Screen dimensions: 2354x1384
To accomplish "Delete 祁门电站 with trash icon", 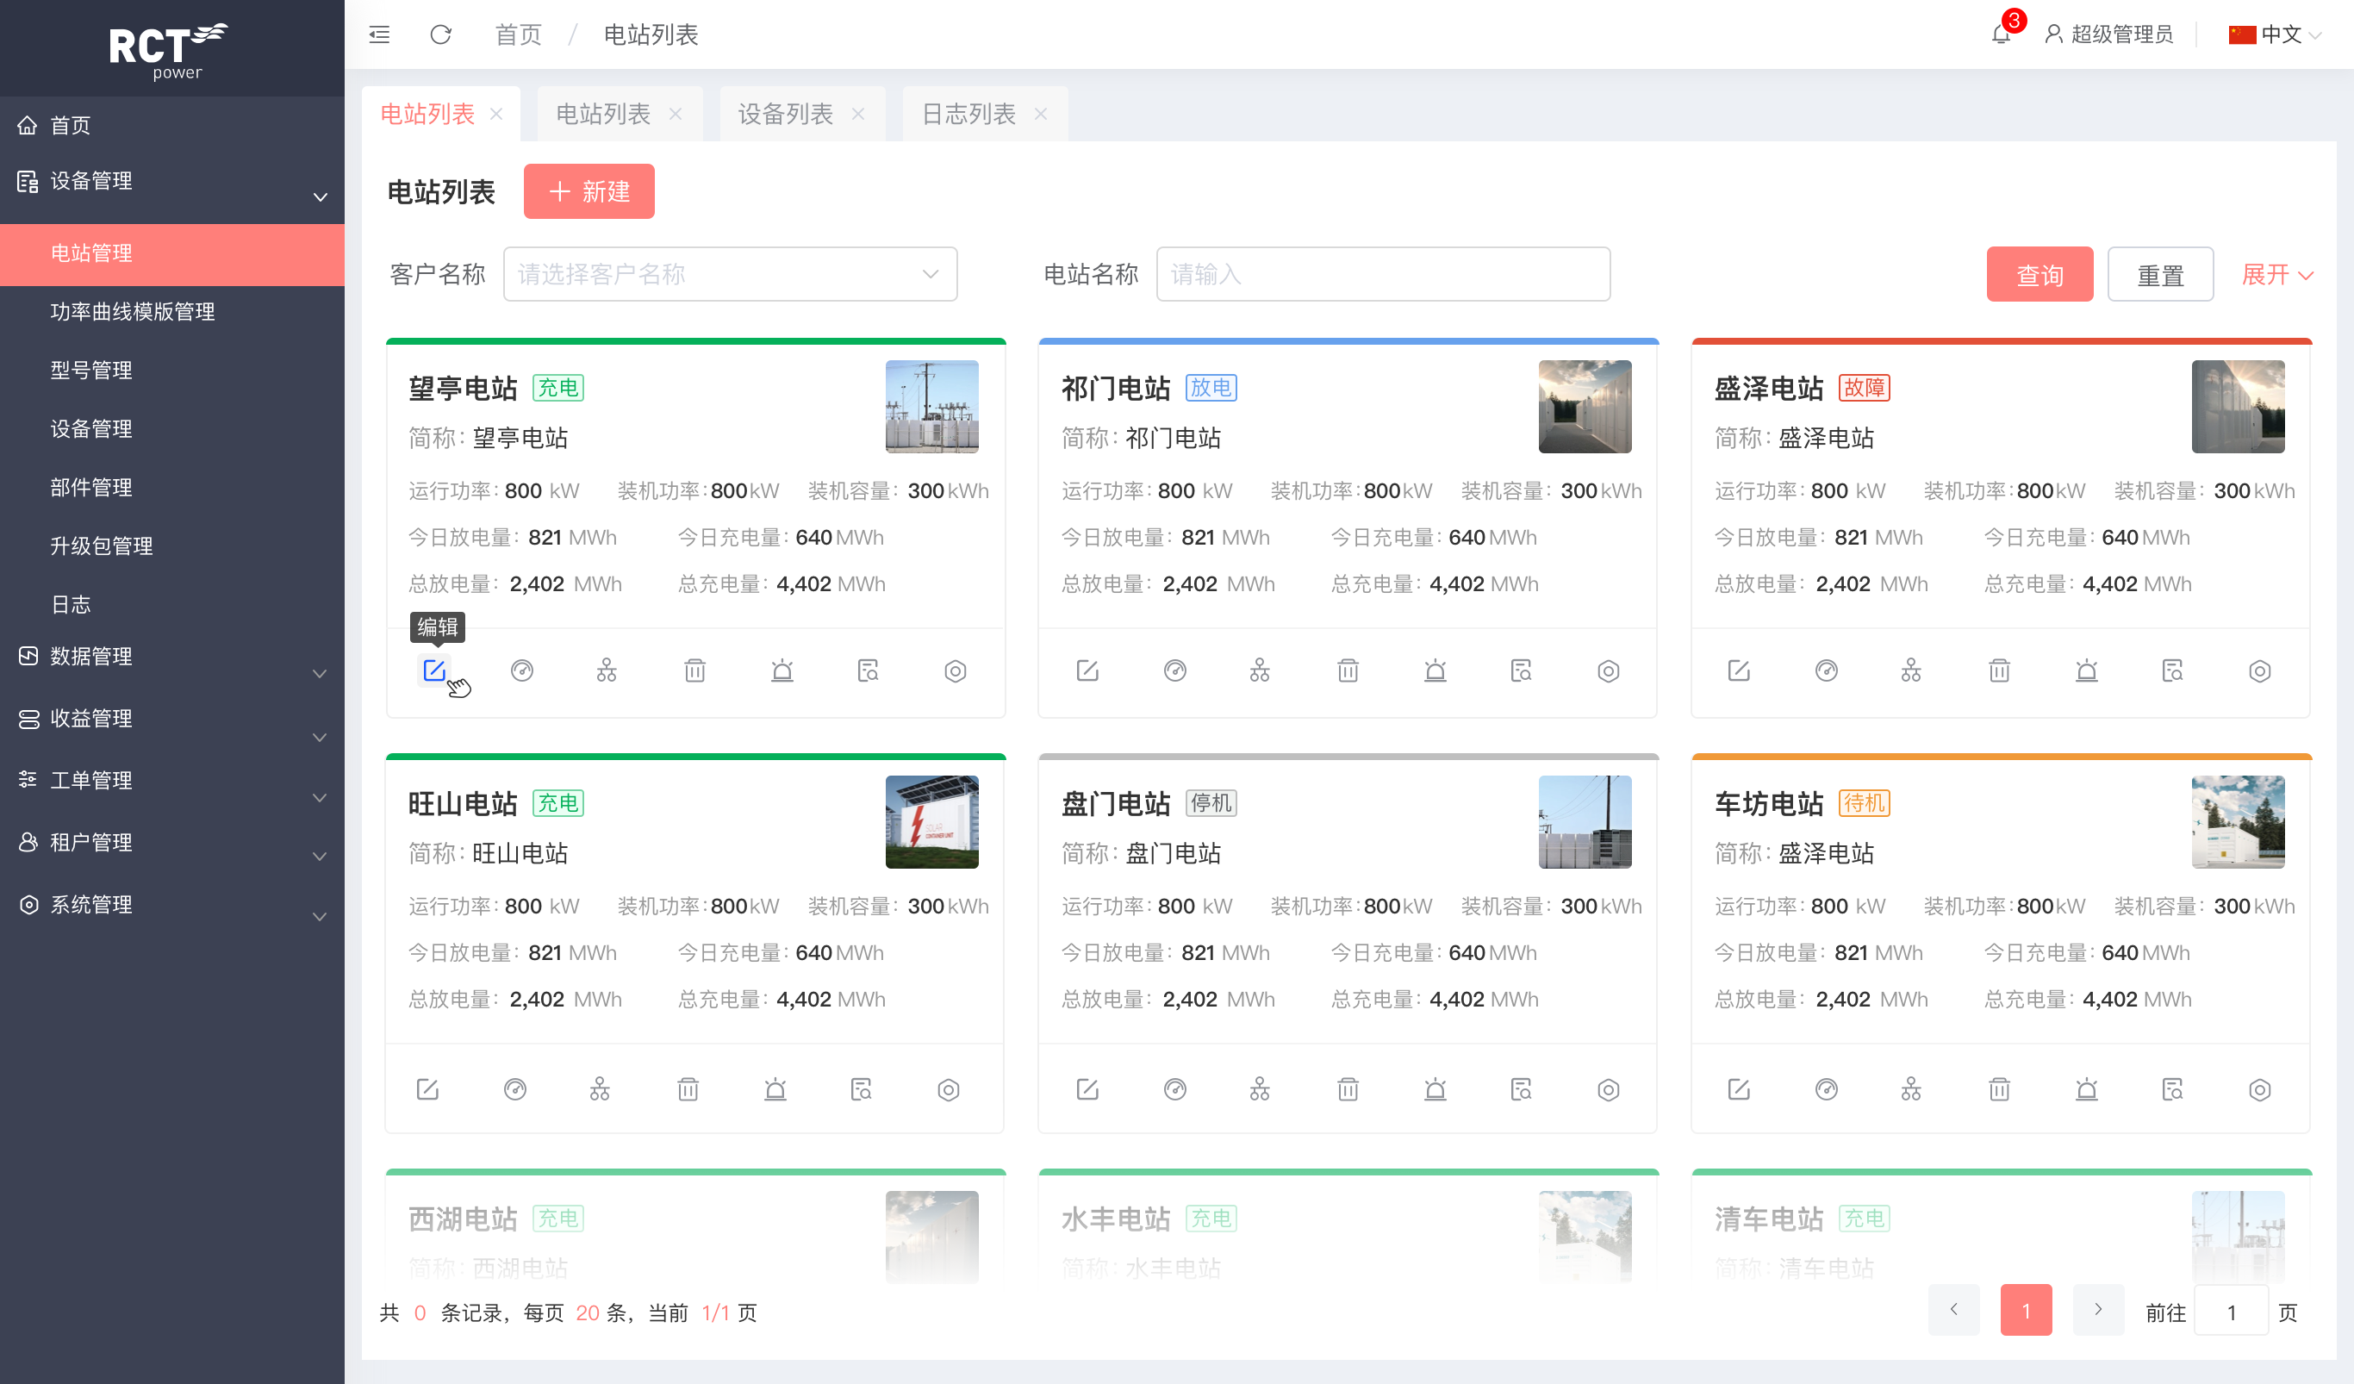I will tap(1348, 670).
